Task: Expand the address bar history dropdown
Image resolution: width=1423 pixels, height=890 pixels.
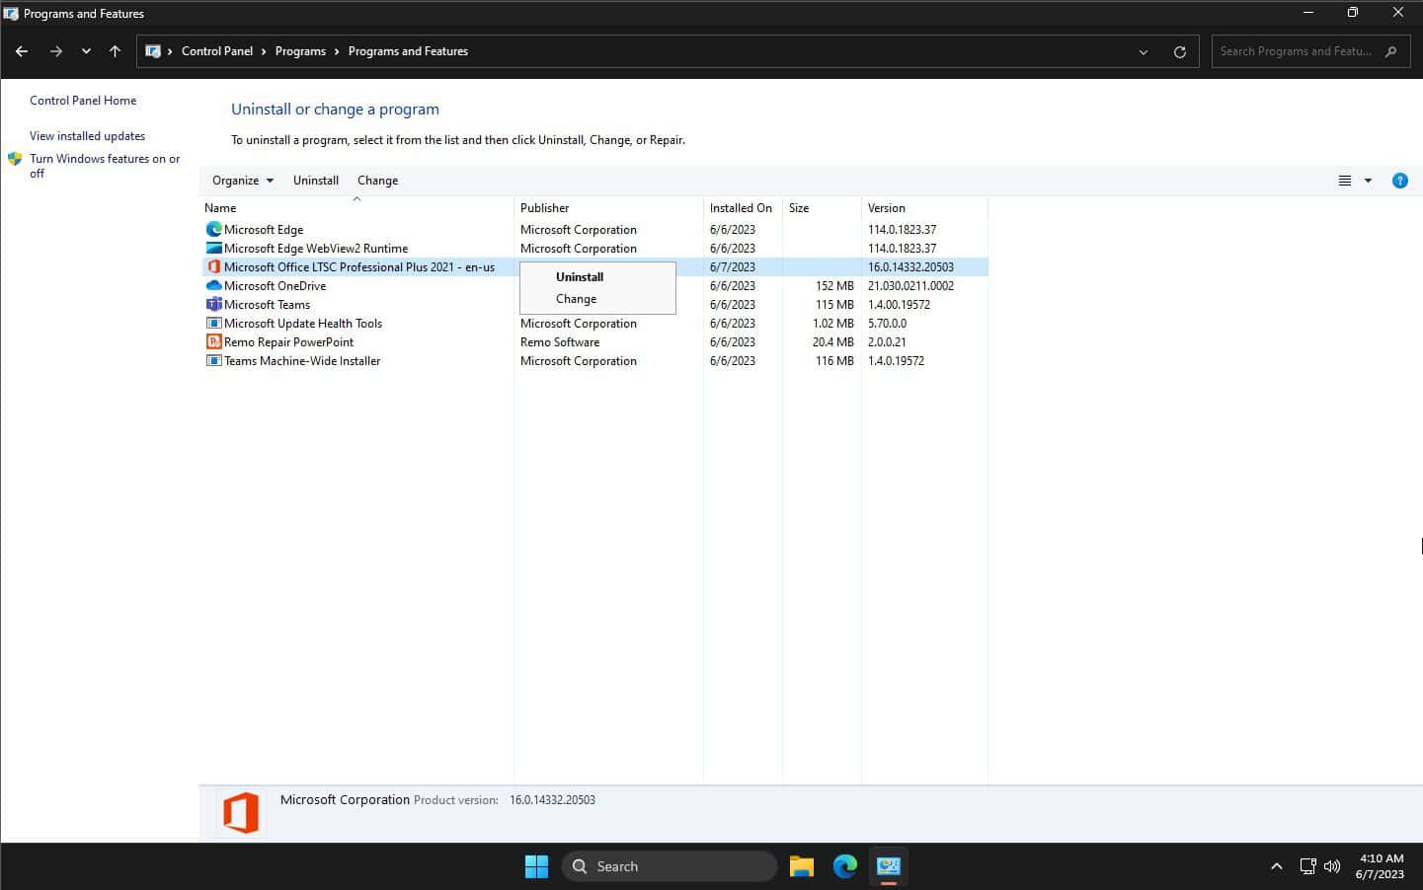Action: coord(1144,51)
